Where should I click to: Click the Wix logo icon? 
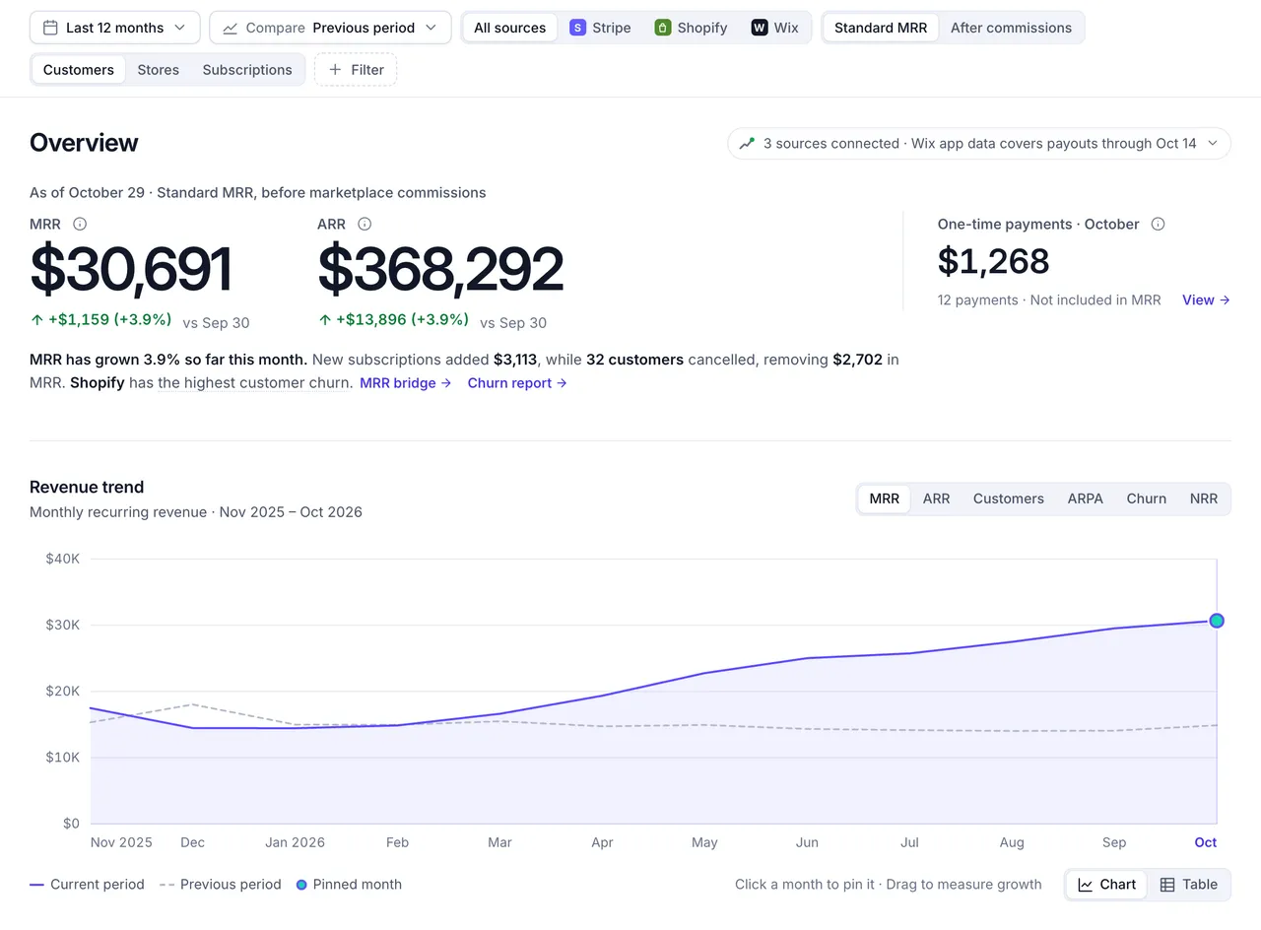(760, 28)
